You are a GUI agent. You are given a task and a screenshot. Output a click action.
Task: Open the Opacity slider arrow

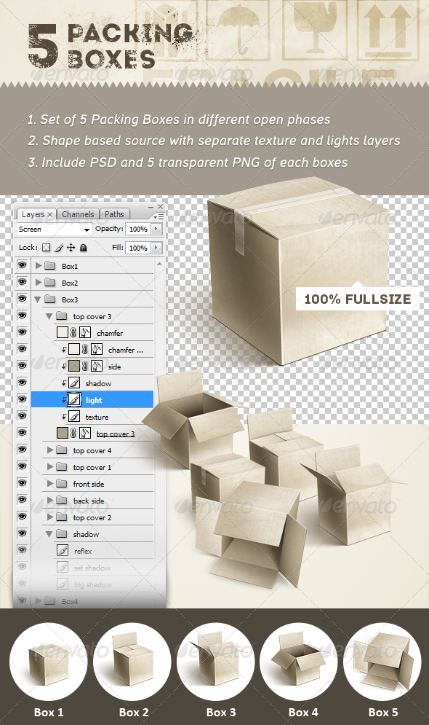(x=156, y=229)
